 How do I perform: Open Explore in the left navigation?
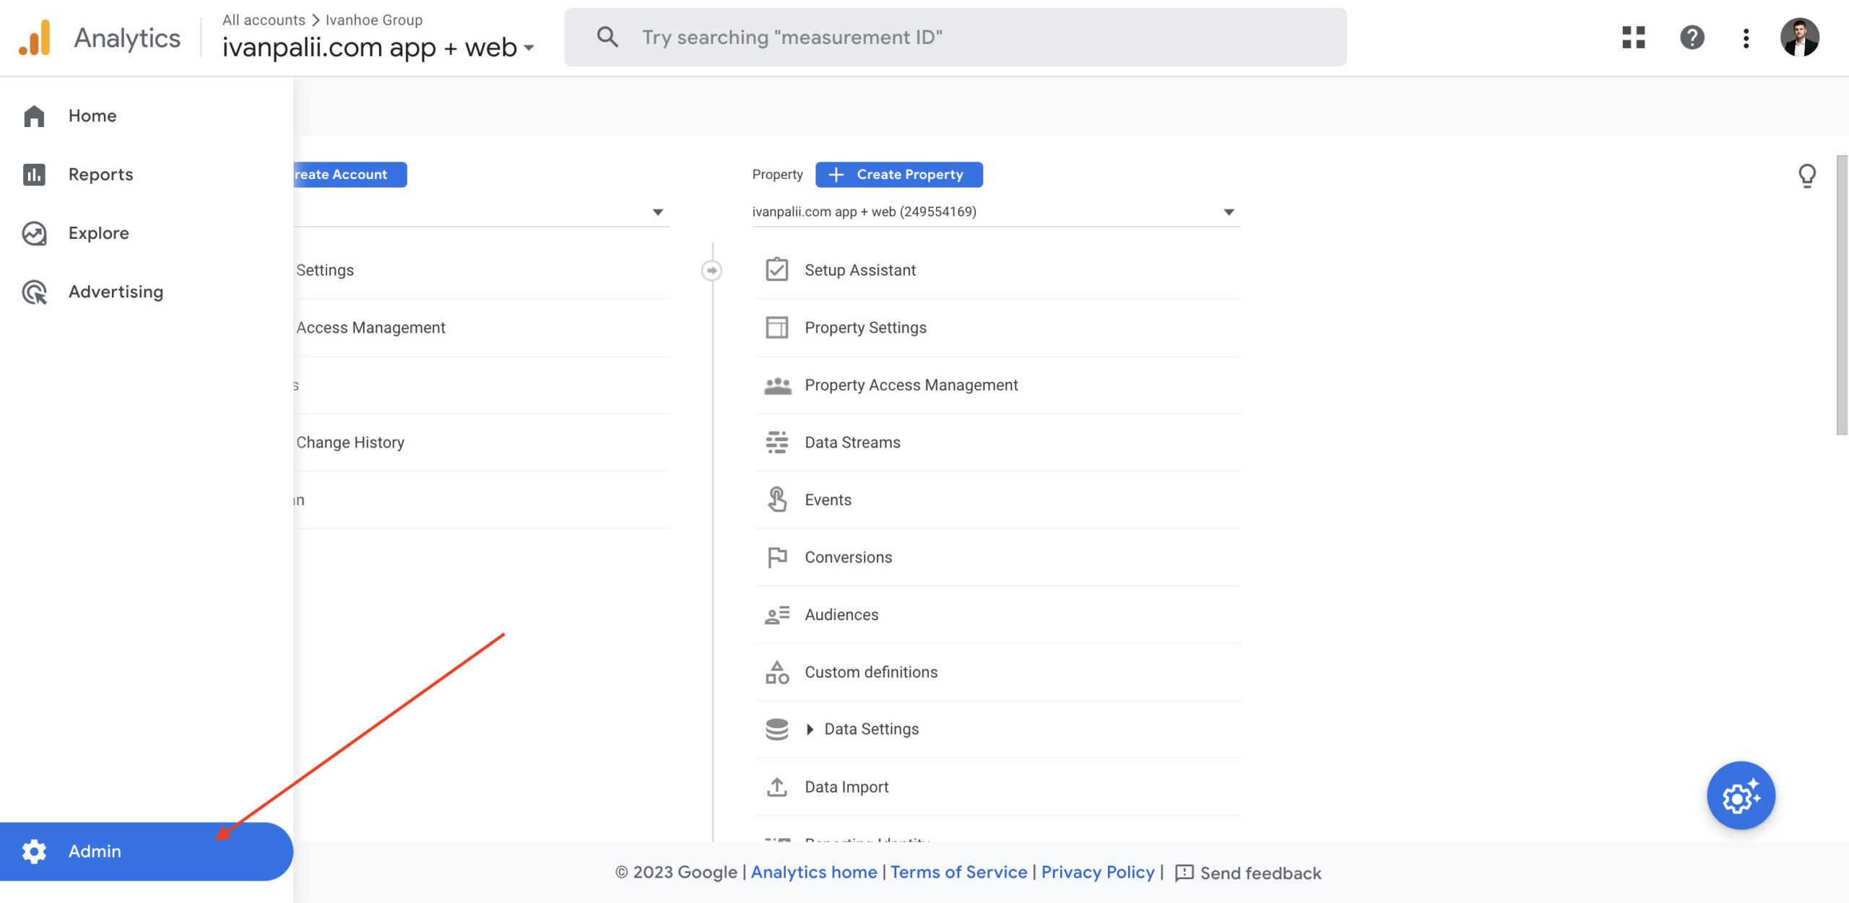tap(98, 233)
